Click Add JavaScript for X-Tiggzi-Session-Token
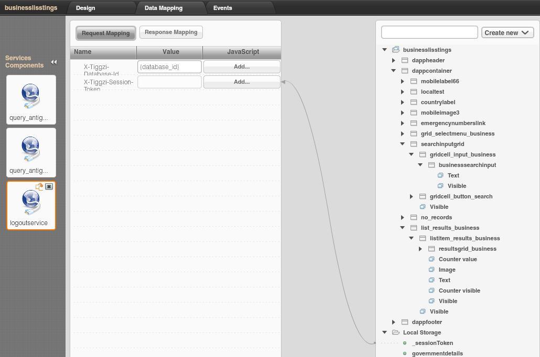540x357 pixels. click(242, 82)
